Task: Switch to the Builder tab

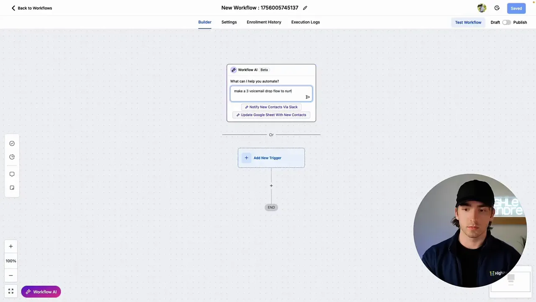Action: click(x=205, y=22)
